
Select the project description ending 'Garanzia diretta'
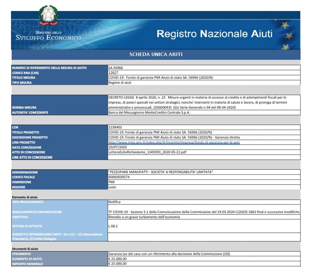point(174,137)
